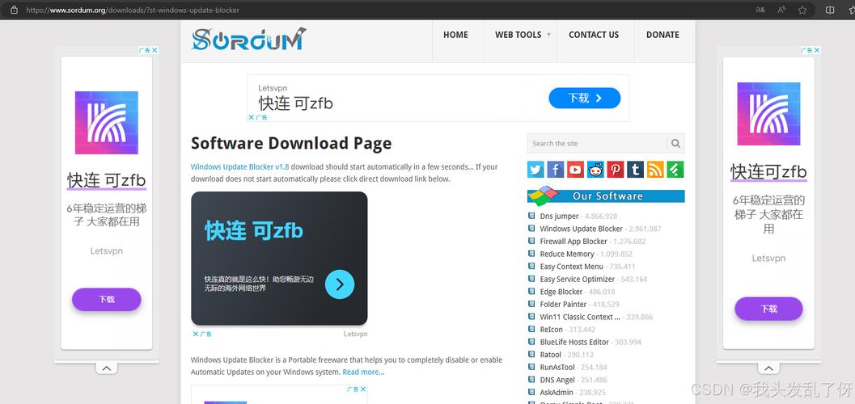This screenshot has width=855, height=404.
Task: Click the blue 下载 button in top banner
Action: [x=585, y=98]
